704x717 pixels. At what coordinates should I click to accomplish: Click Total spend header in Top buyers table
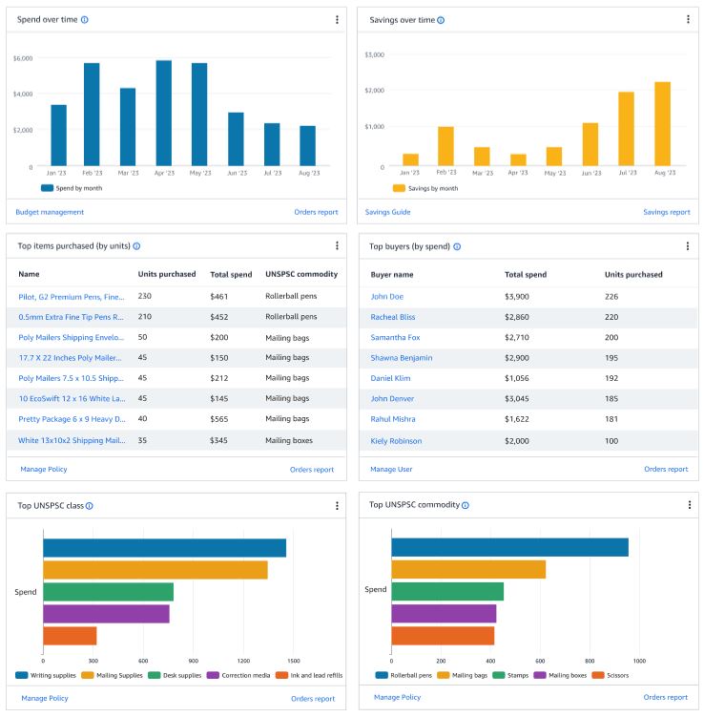click(526, 274)
